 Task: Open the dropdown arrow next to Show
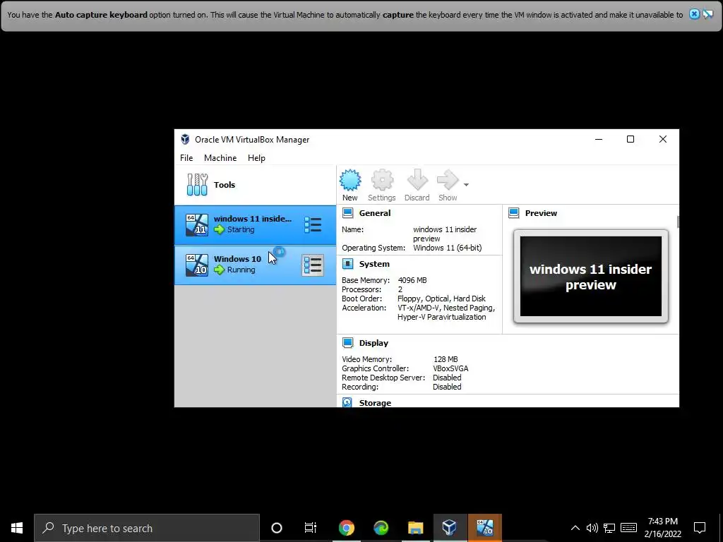point(466,185)
